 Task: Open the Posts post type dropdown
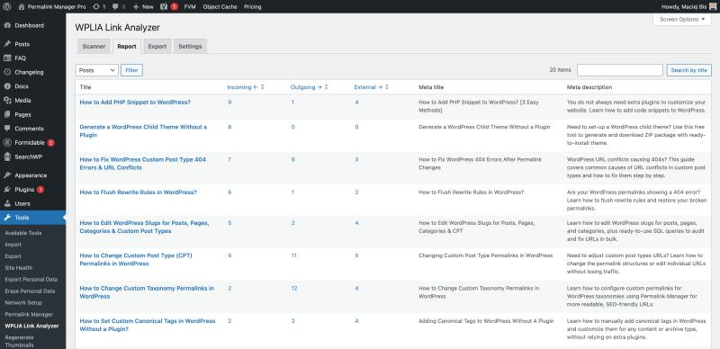(97, 70)
